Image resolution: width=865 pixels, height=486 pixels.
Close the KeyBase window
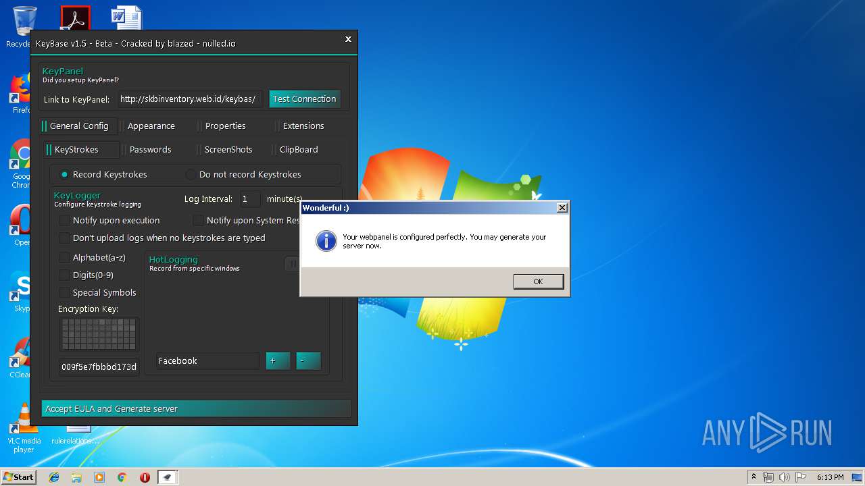click(348, 39)
